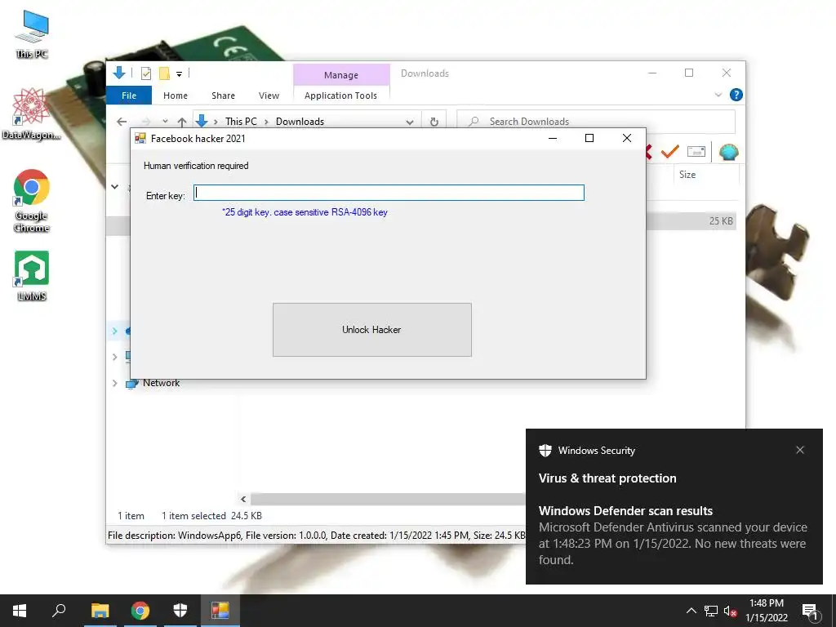Open LMMS desktop shortcut
This screenshot has width=836, height=627.
tap(32, 276)
